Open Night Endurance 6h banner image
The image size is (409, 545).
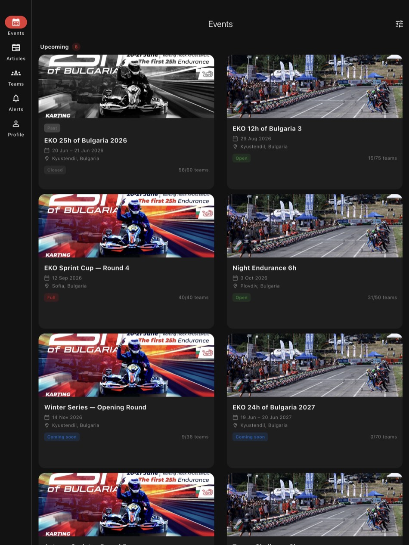coord(314,226)
